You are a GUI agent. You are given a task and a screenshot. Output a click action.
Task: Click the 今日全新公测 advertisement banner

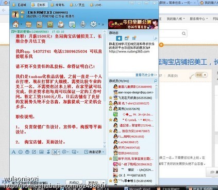[133, 24]
